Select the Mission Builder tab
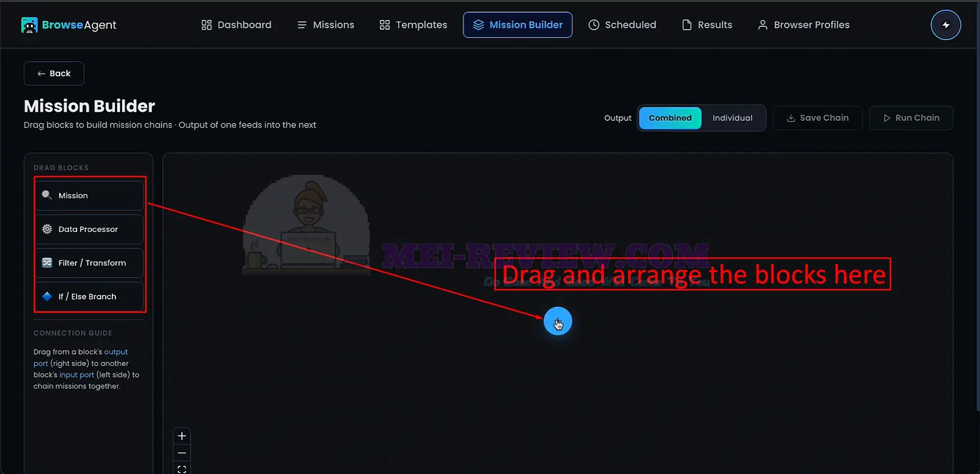980x474 pixels. click(518, 25)
